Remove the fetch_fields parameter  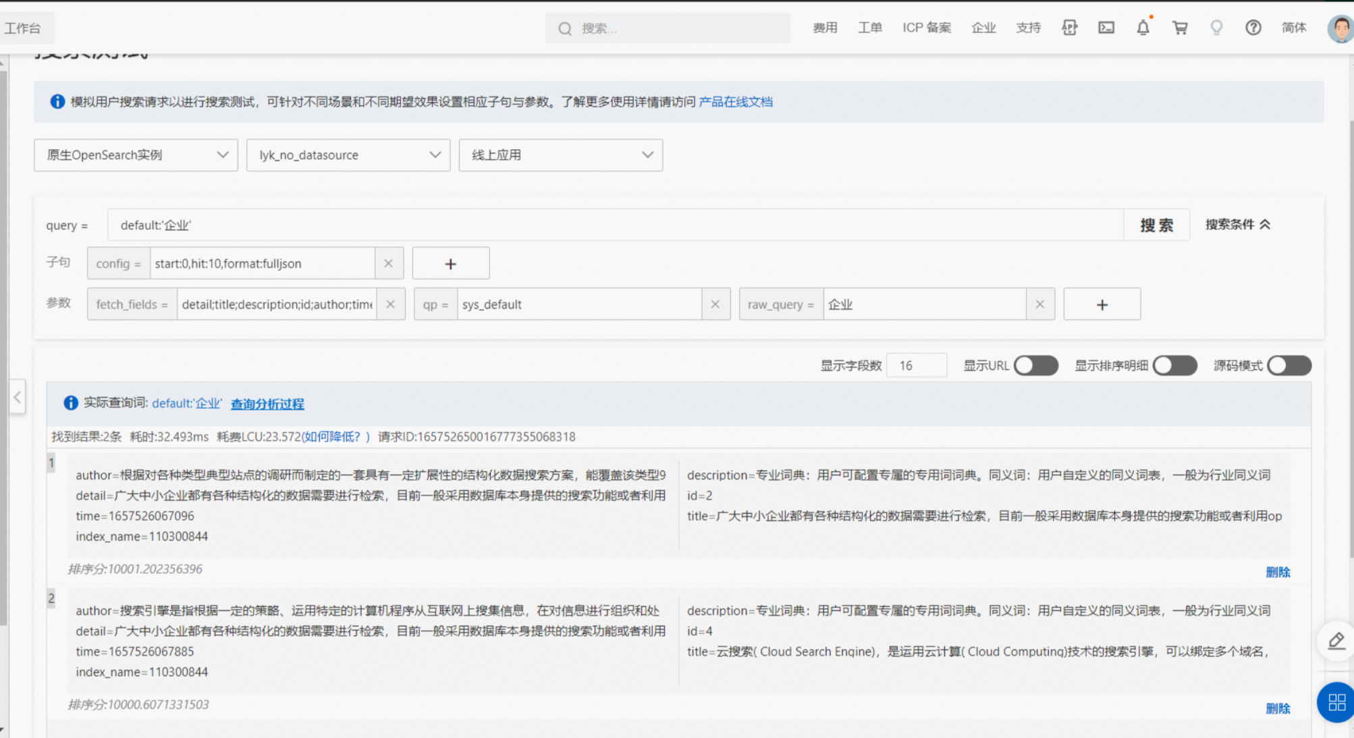point(390,304)
